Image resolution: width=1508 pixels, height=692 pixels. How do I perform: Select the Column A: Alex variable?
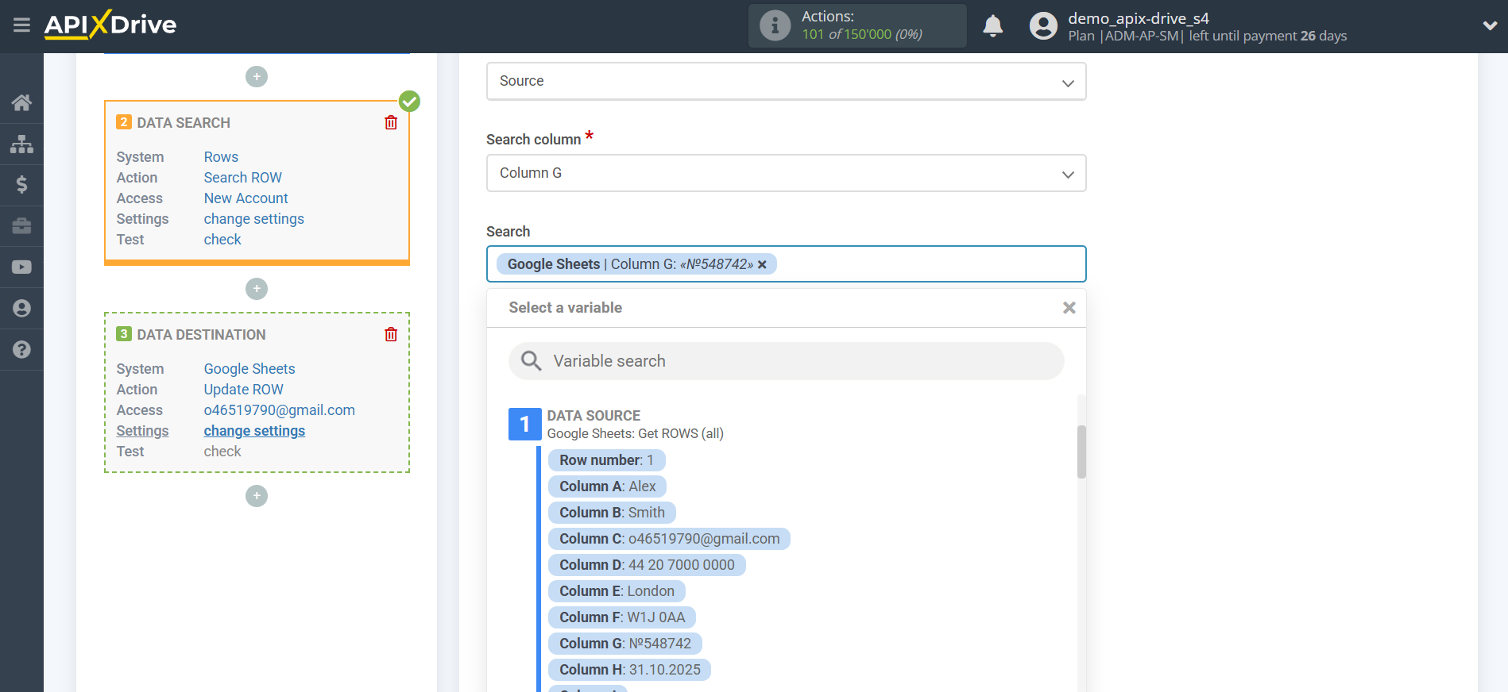(x=607, y=486)
